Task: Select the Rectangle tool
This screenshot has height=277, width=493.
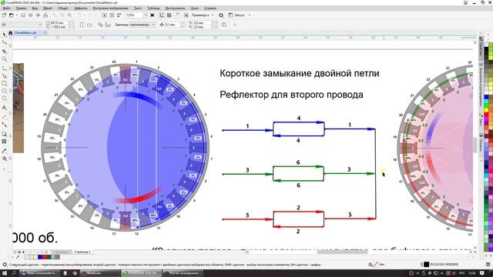Action: [5, 83]
